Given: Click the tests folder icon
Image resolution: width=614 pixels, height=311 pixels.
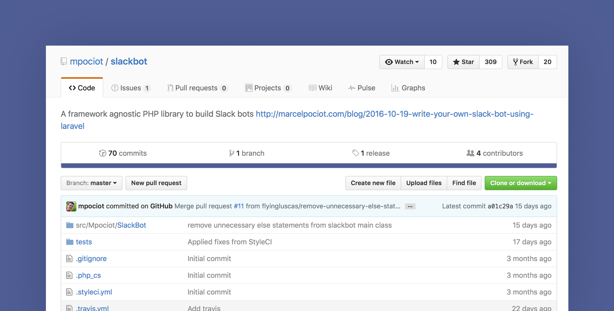Looking at the screenshot, I should [70, 242].
